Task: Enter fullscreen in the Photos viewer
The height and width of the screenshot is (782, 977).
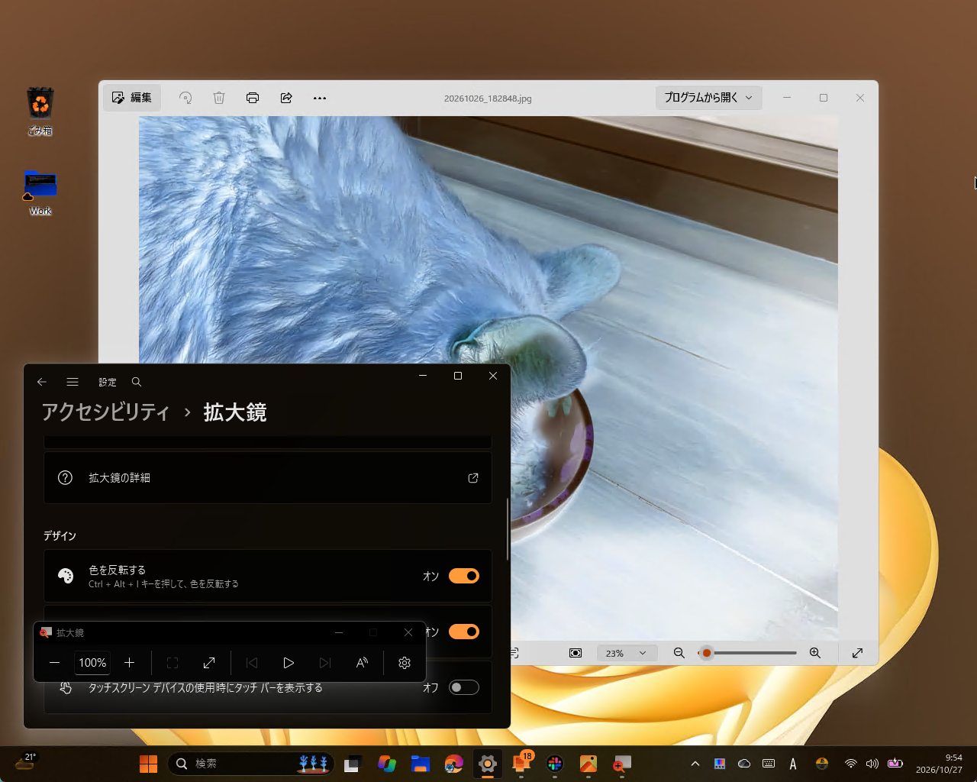Action: tap(858, 653)
